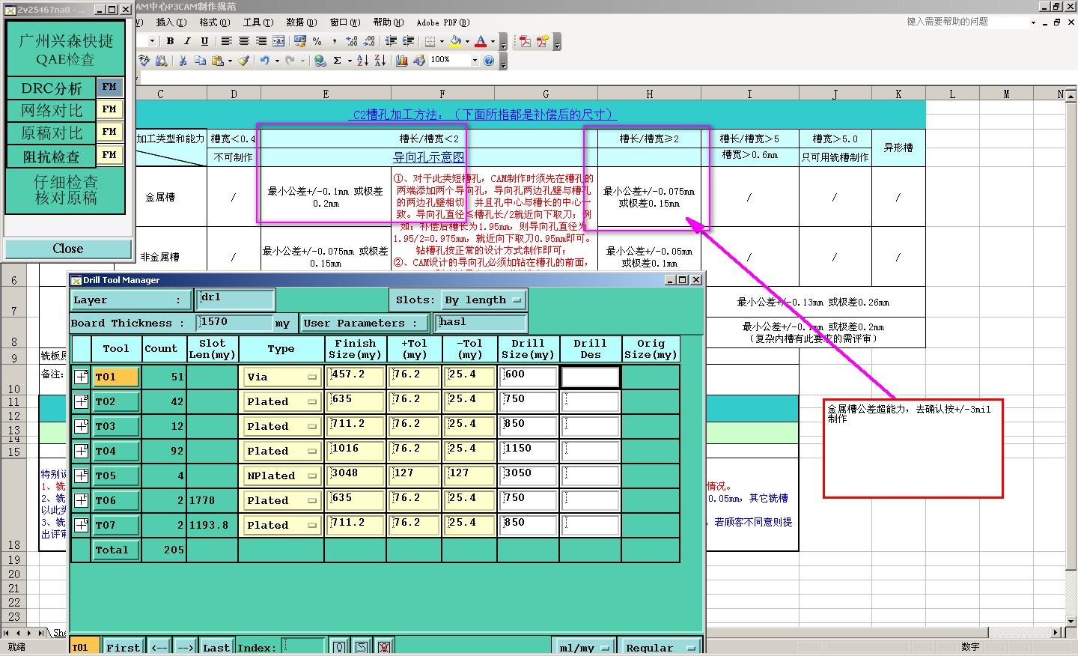This screenshot has width=1078, height=656.
Task: Open Excel Help question mark icon
Action: coord(489,61)
